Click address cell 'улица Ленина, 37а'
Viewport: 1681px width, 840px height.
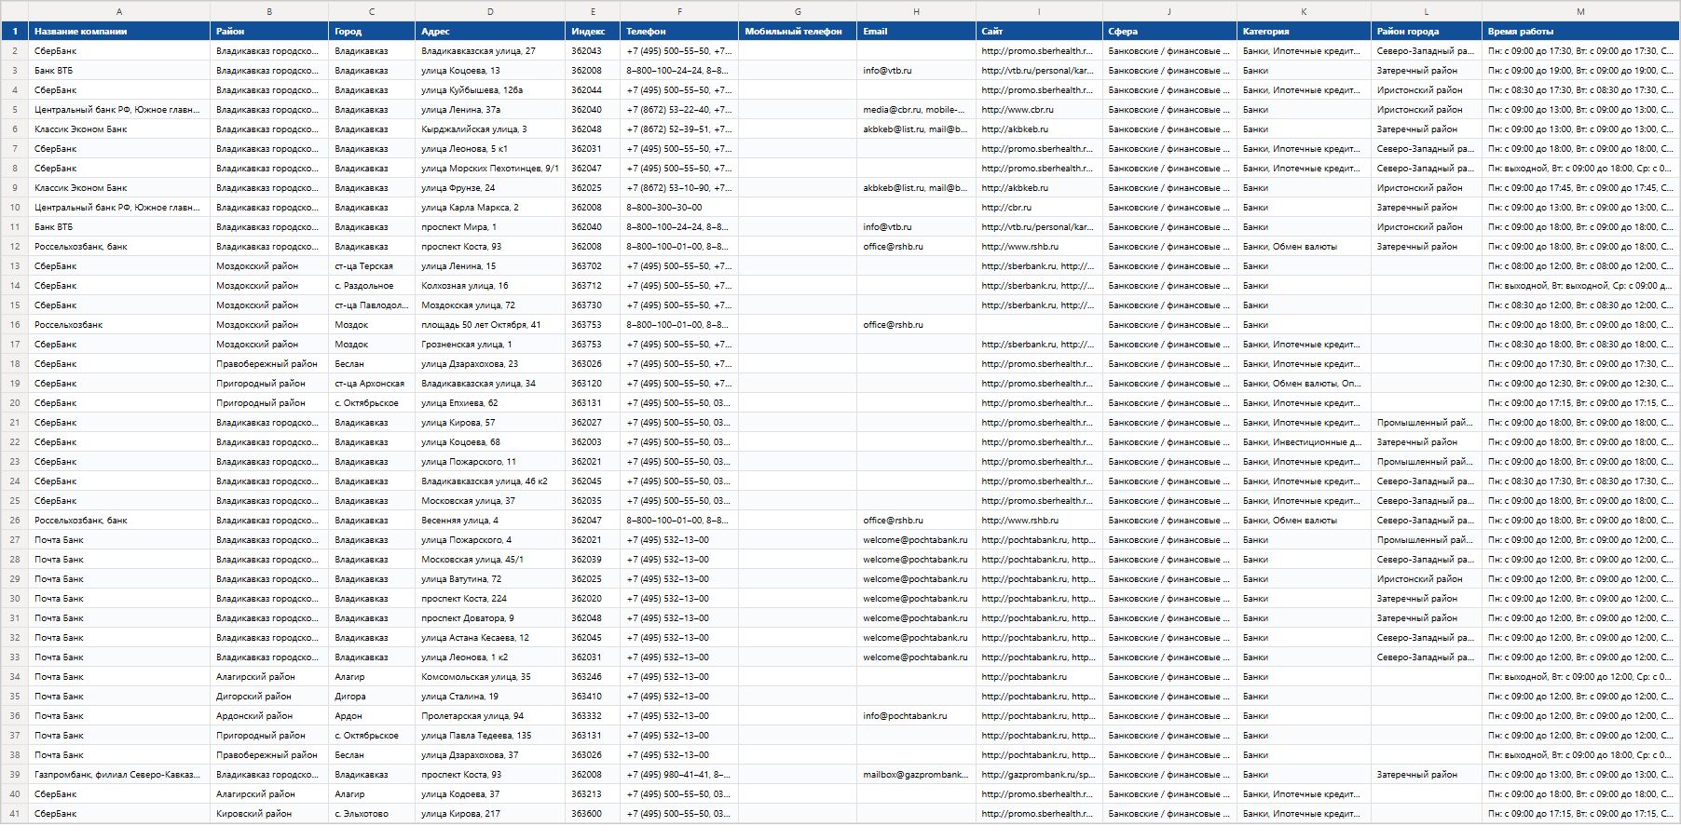click(x=490, y=110)
